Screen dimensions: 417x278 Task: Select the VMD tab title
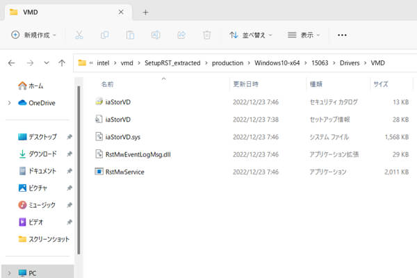pyautogui.click(x=31, y=13)
